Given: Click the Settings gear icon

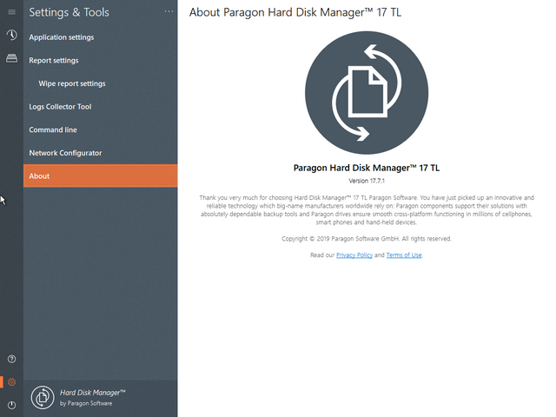Looking at the screenshot, I should 11,382.
